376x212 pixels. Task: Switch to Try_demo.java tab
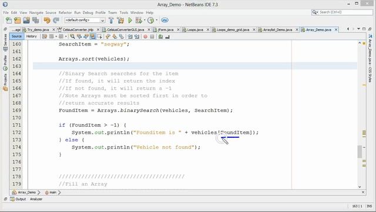coord(38,30)
